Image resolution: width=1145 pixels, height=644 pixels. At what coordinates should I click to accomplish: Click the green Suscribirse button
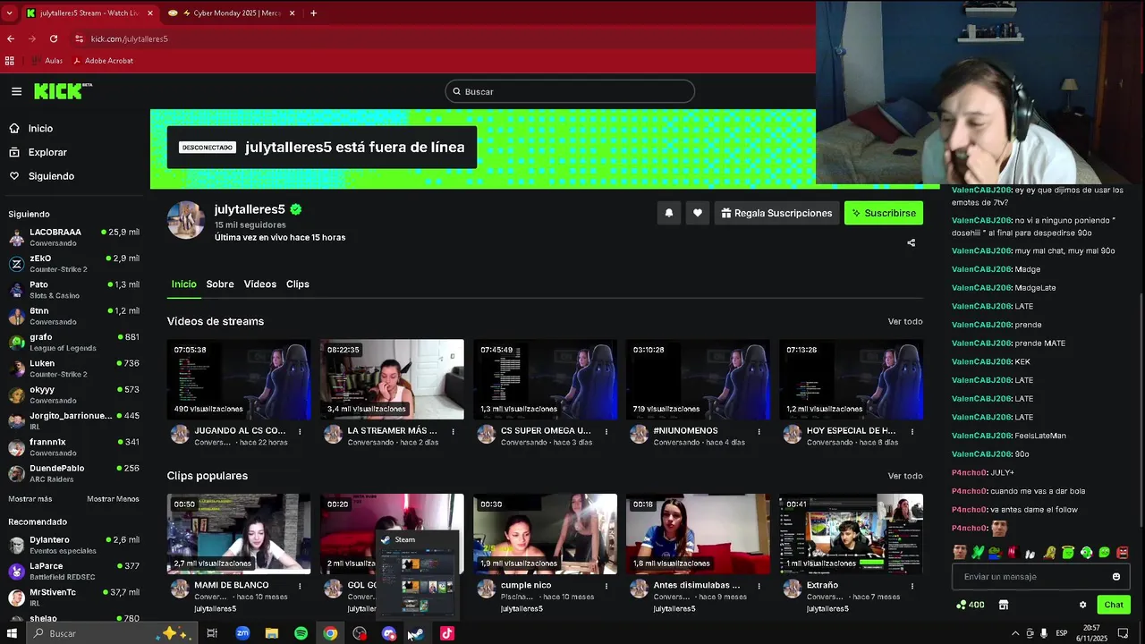[x=884, y=213]
